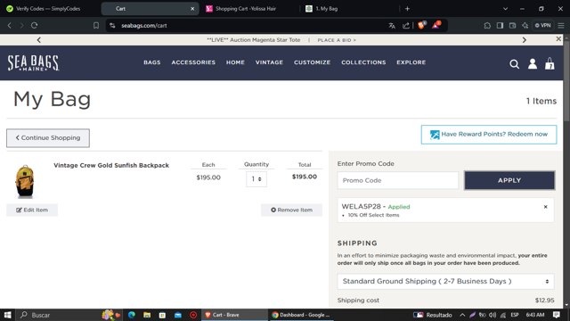Click the Edit Item button
The width and height of the screenshot is (570, 321).
[x=32, y=210]
